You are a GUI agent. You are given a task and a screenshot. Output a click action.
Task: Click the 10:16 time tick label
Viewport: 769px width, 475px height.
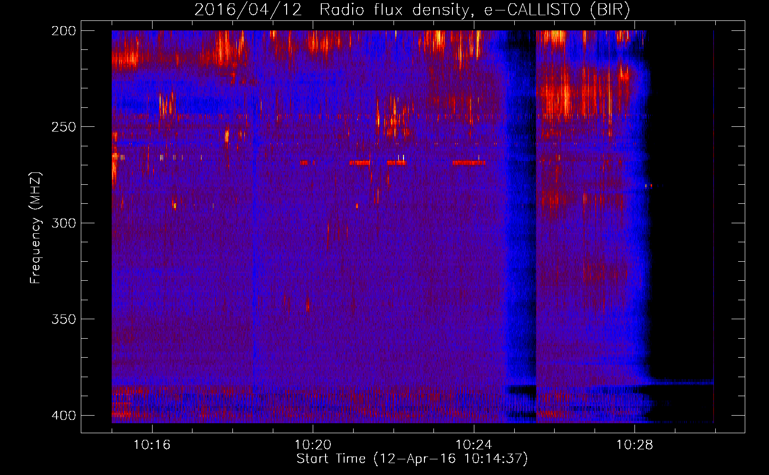(x=152, y=445)
